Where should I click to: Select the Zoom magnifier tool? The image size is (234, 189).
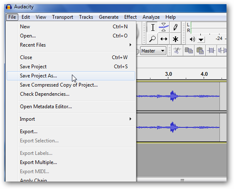153,39
